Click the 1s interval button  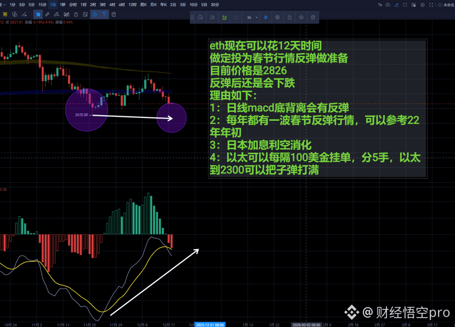coord(379,4)
